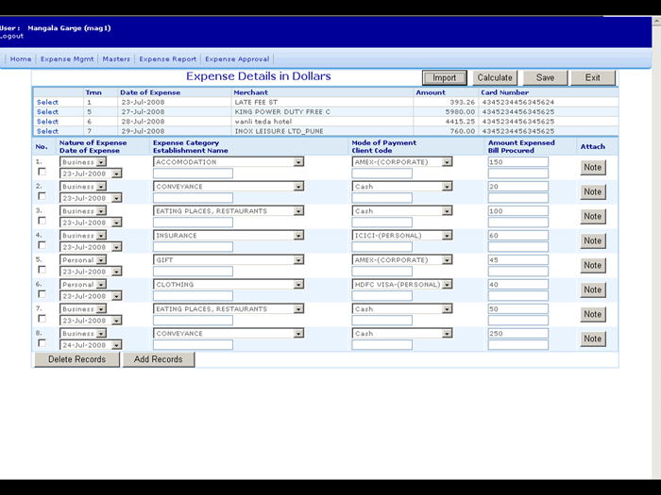
Task: Open the 24-Jul-2008 date dropdown in row 8
Action: coord(91,345)
